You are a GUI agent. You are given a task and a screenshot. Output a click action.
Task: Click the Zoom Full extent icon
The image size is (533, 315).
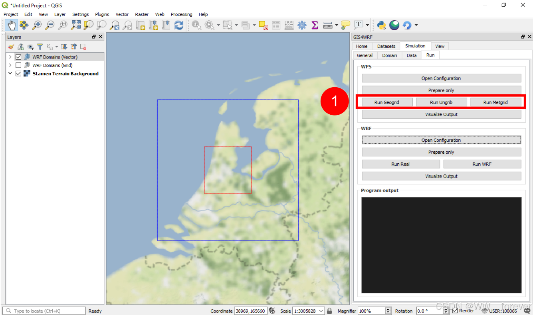[x=75, y=25]
